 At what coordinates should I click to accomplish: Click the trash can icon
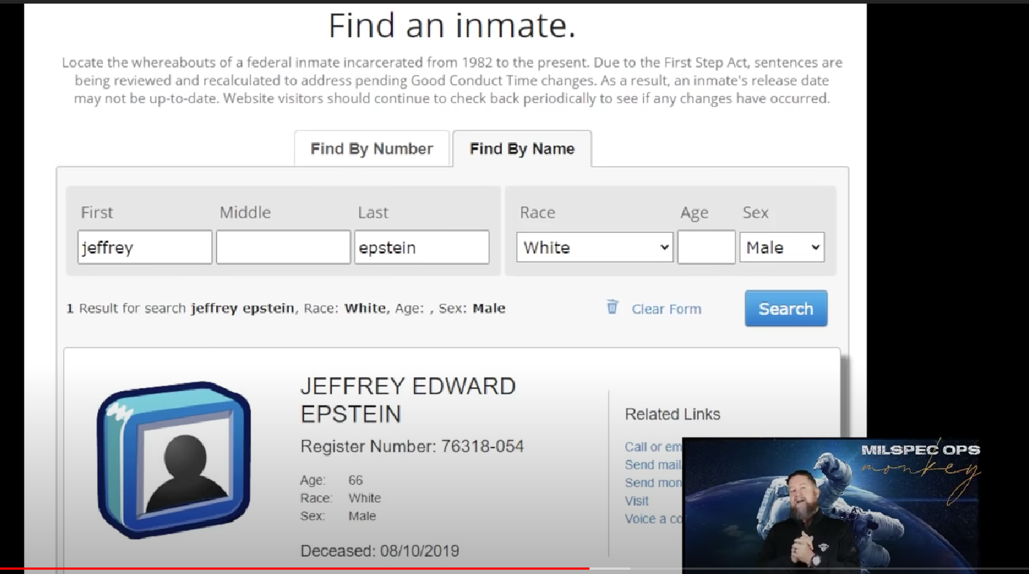(x=613, y=307)
